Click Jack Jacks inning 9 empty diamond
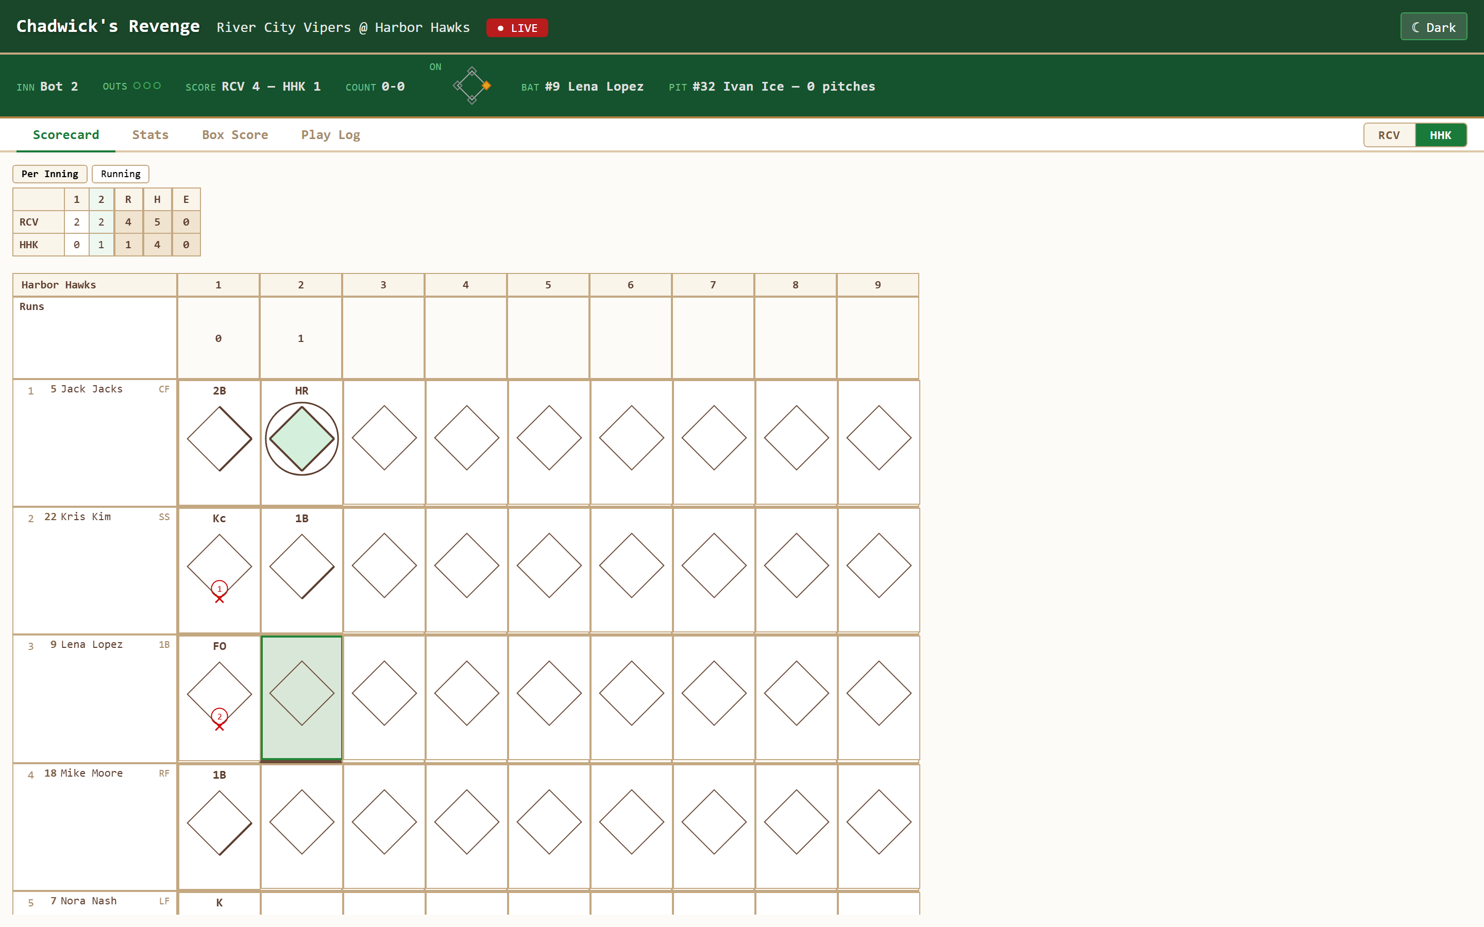This screenshot has height=927, width=1484. [879, 438]
